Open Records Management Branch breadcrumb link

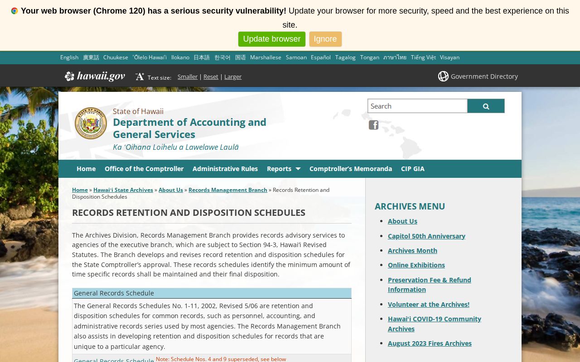[228, 190]
